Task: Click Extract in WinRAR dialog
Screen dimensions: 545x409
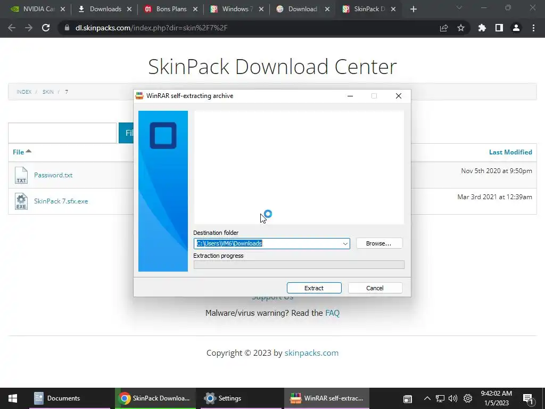Action: (x=314, y=288)
